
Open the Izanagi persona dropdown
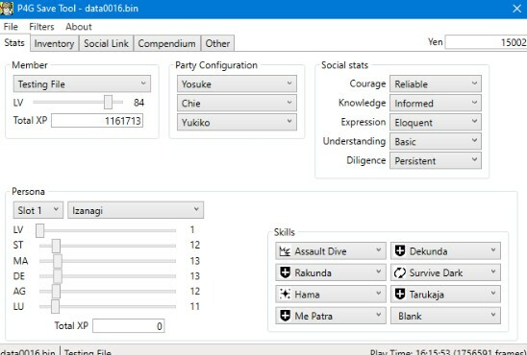pyautogui.click(x=136, y=210)
